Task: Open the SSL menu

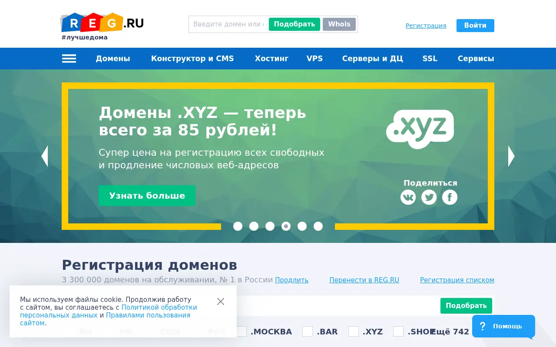Action: 430,59
